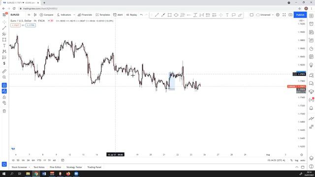Pick the Fib retracement tool in floating toolbar
The image size is (315, 177).
coord(183,15)
